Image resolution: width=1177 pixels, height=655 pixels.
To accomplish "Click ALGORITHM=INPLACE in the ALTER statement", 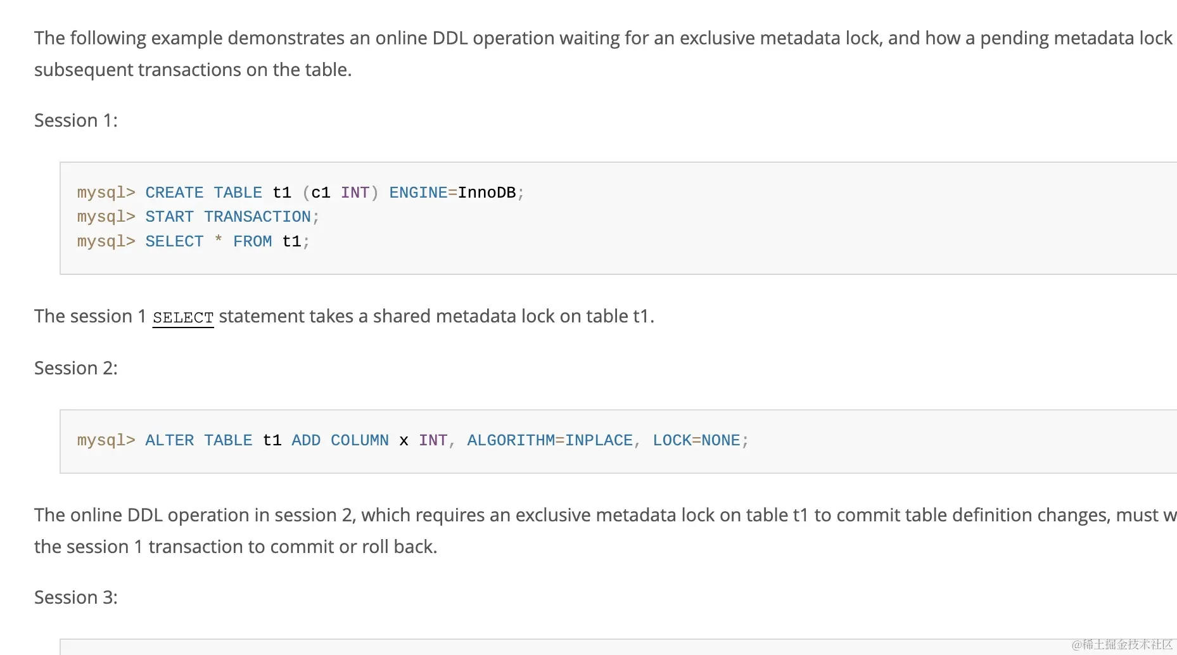I will 550,440.
